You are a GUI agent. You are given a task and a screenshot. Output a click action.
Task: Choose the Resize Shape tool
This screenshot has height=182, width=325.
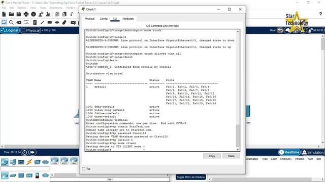coord(26,22)
